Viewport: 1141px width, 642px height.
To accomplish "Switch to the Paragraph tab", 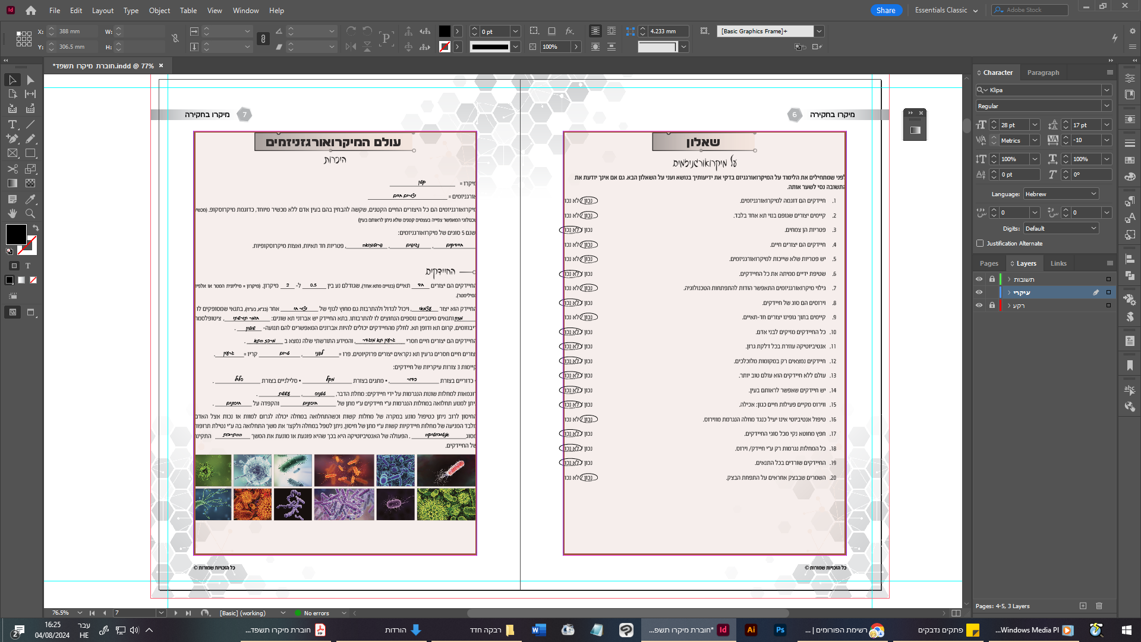I will [x=1043, y=73].
